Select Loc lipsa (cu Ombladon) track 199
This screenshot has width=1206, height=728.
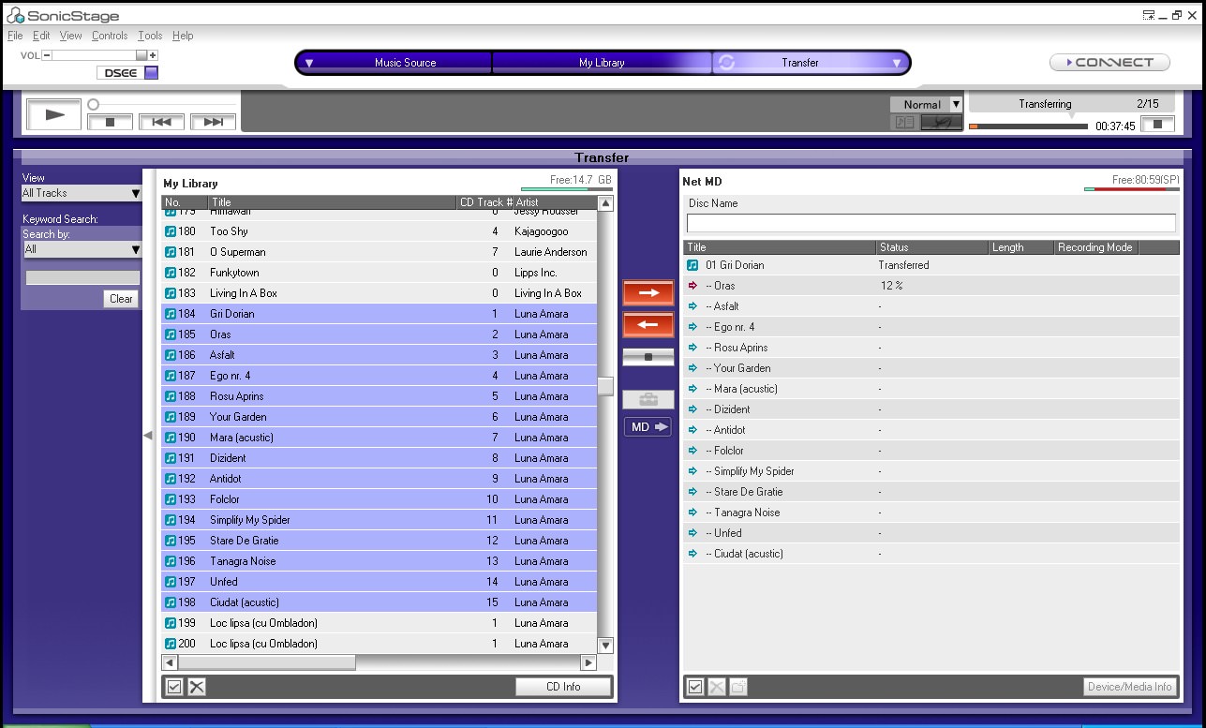[380, 623]
